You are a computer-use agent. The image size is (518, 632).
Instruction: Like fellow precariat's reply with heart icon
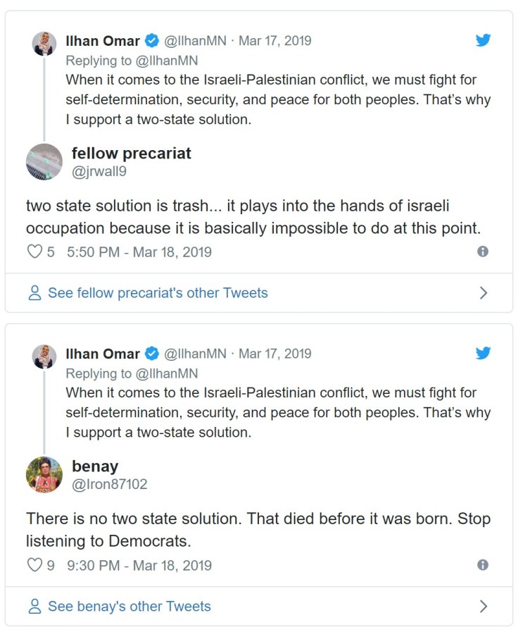pyautogui.click(x=34, y=252)
